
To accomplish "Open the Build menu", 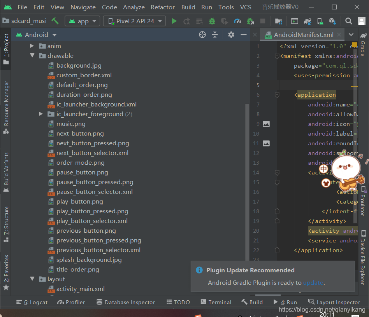I will [188, 7].
